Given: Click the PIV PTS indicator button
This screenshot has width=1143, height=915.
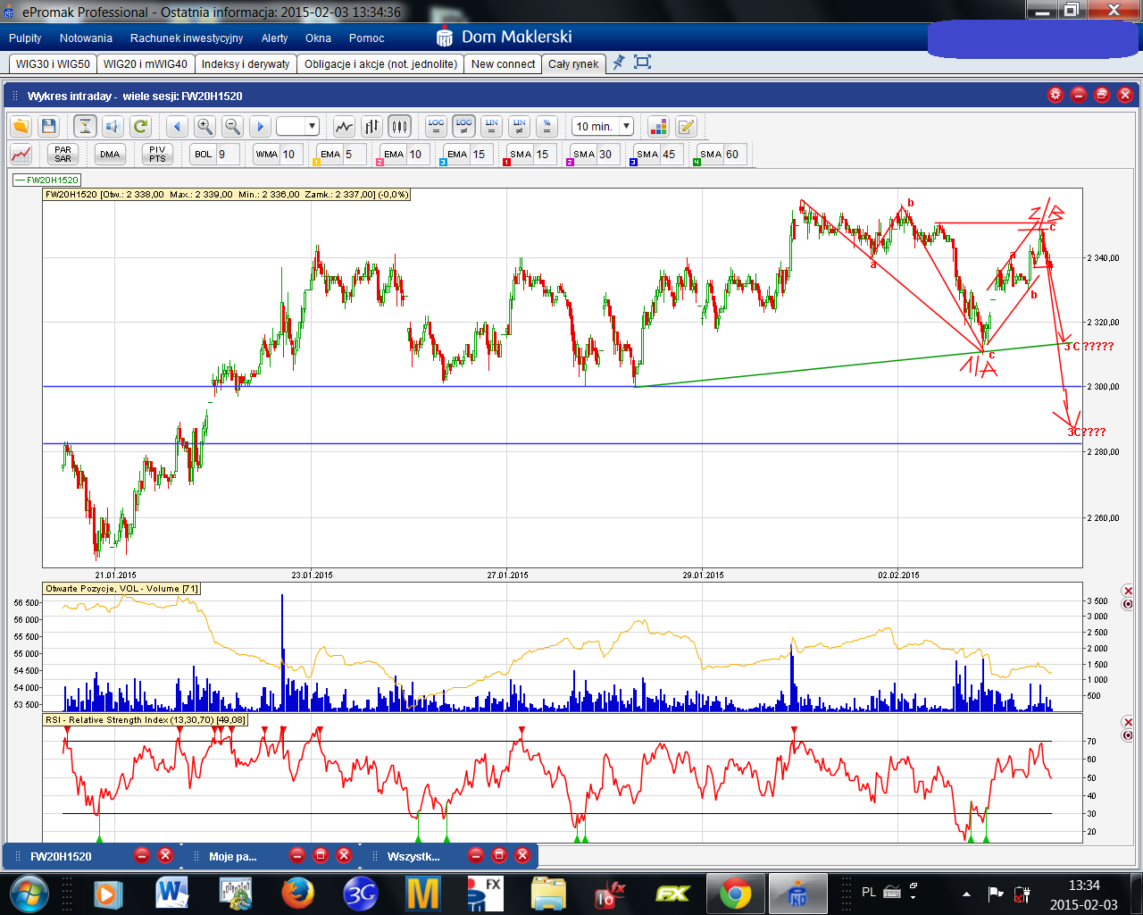Looking at the screenshot, I should click(x=157, y=155).
